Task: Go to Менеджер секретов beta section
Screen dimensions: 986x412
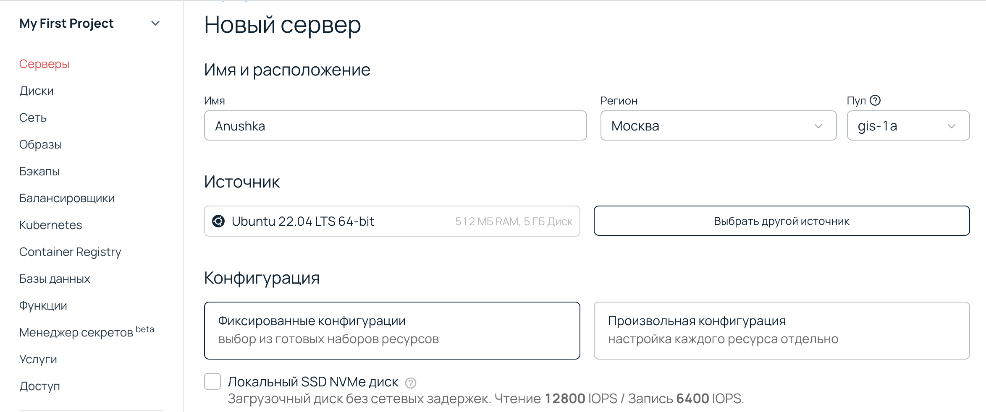Action: coord(76,331)
